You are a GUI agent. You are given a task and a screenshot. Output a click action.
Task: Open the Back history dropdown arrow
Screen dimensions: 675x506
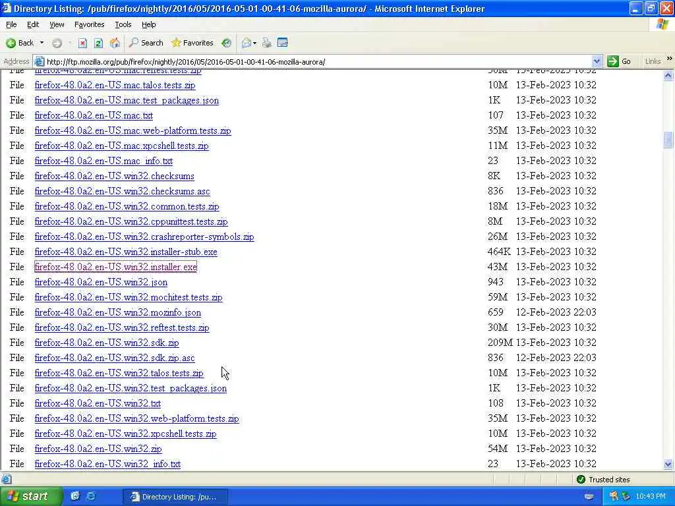(42, 43)
